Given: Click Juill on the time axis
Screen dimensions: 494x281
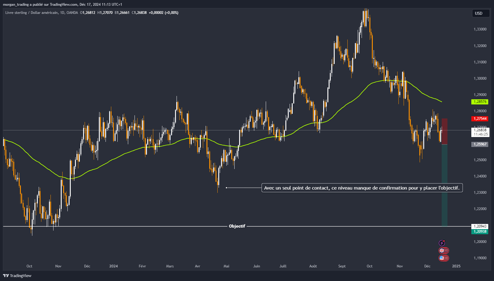Looking at the screenshot, I should [x=283, y=266].
